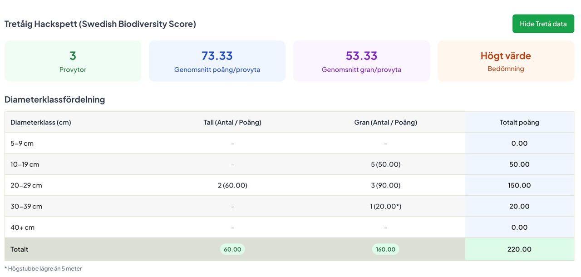Click the 53.33 Genomsnitt gran/provyta card
The image size is (581, 277).
click(x=361, y=61)
